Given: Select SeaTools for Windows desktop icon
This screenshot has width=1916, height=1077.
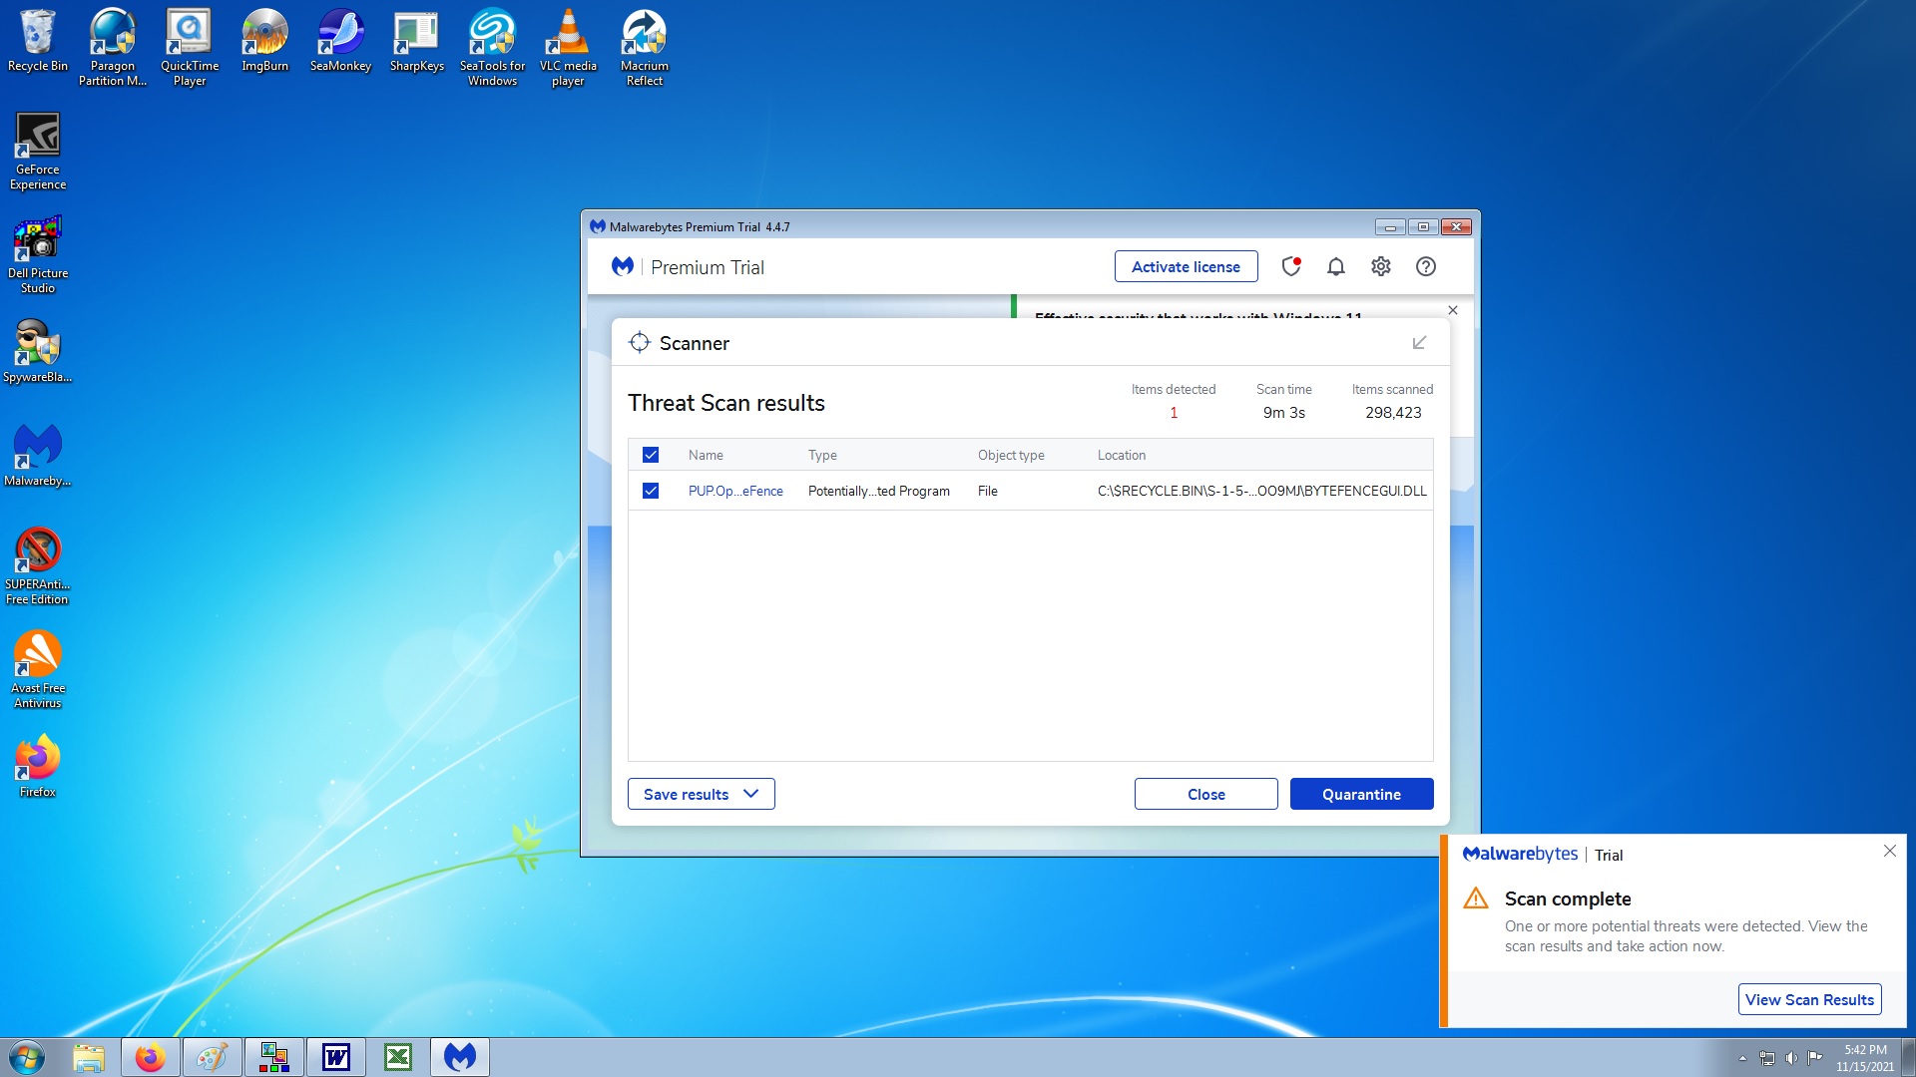Looking at the screenshot, I should 492,48.
